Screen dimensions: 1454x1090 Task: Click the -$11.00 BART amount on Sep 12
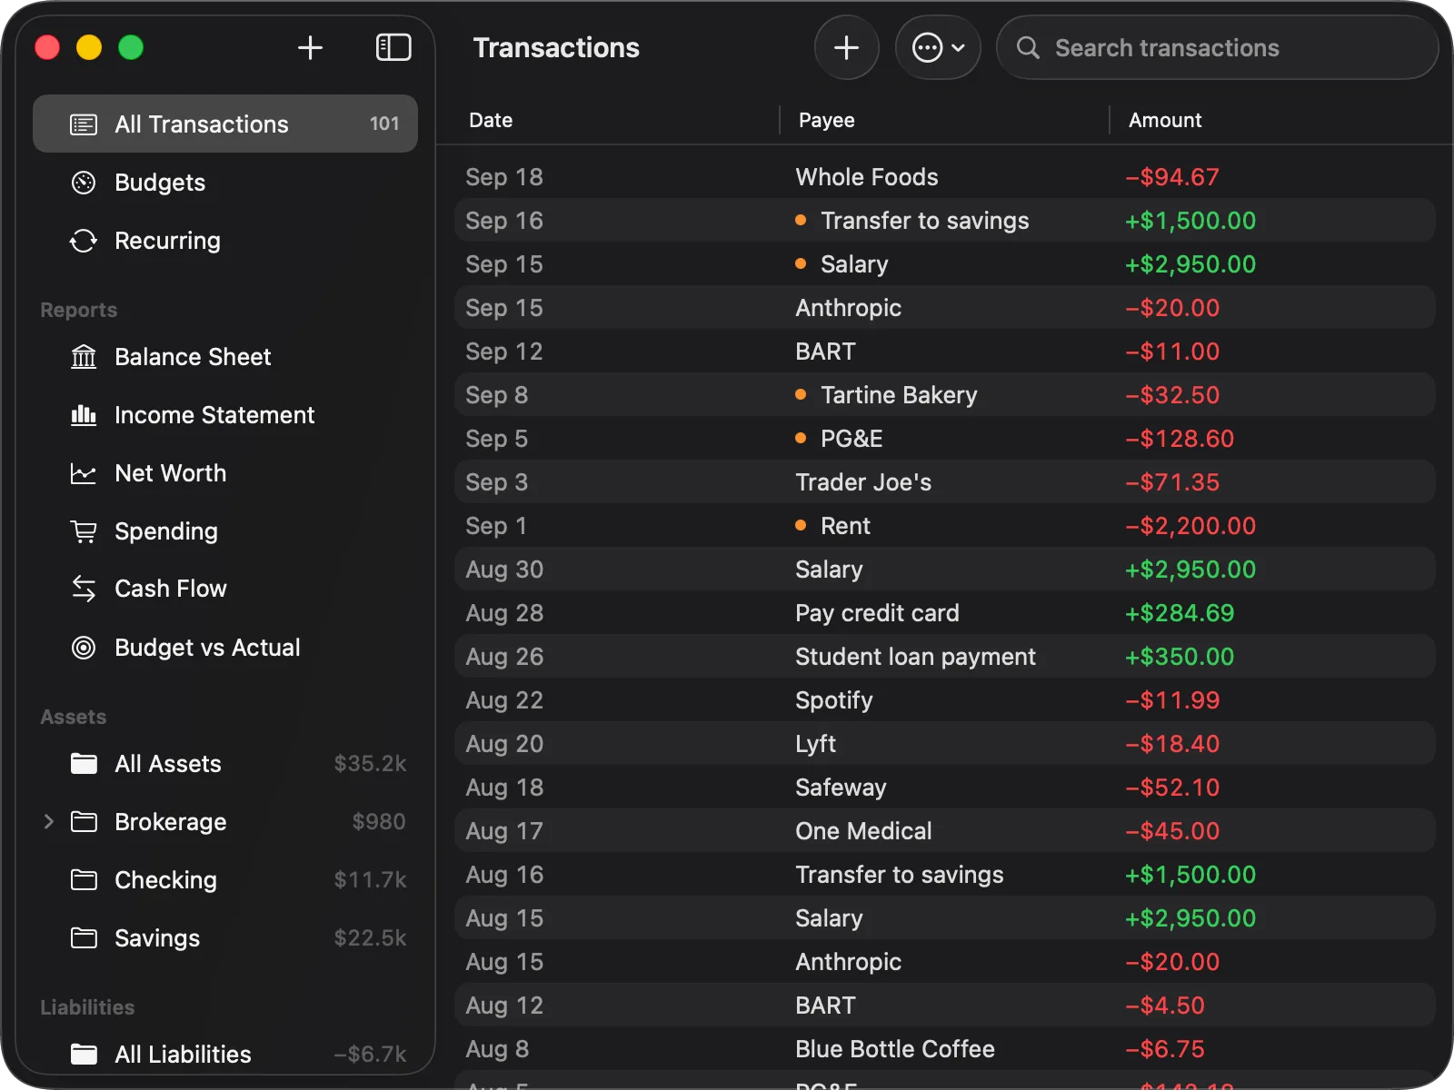coord(1172,352)
